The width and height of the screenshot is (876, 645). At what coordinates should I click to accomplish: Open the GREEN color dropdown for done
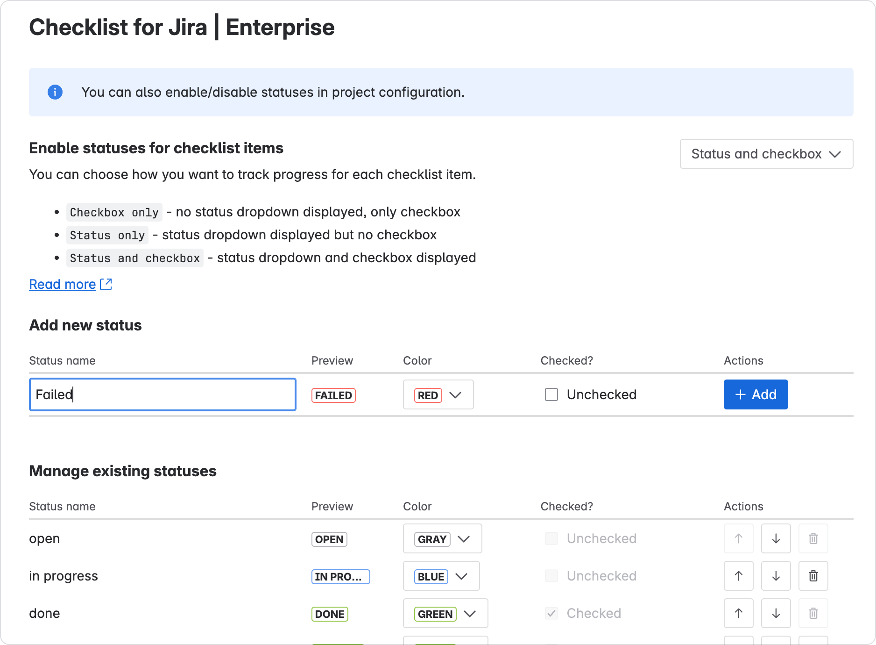coord(446,614)
